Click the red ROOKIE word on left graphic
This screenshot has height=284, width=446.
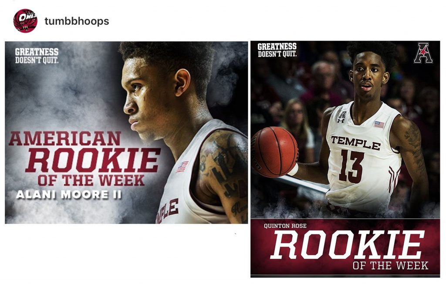pyautogui.click(x=93, y=160)
